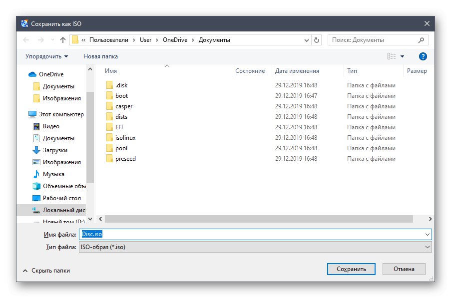Open the Имя файла dropdown arrow
This screenshot has width=451, height=298.
coord(428,235)
